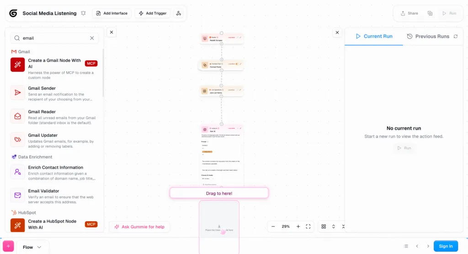The image size is (468, 254).
Task: Click Ask Gummie for help
Action: point(139,227)
